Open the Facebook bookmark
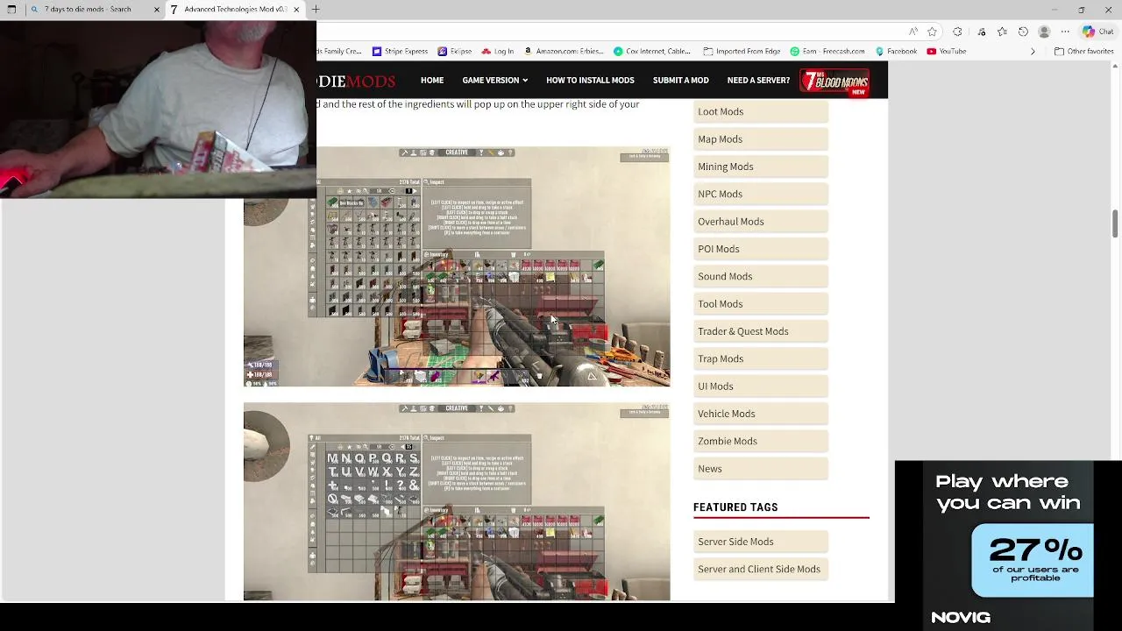 895,52
